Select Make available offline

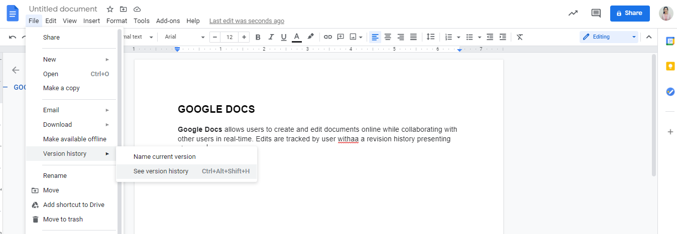[71, 139]
